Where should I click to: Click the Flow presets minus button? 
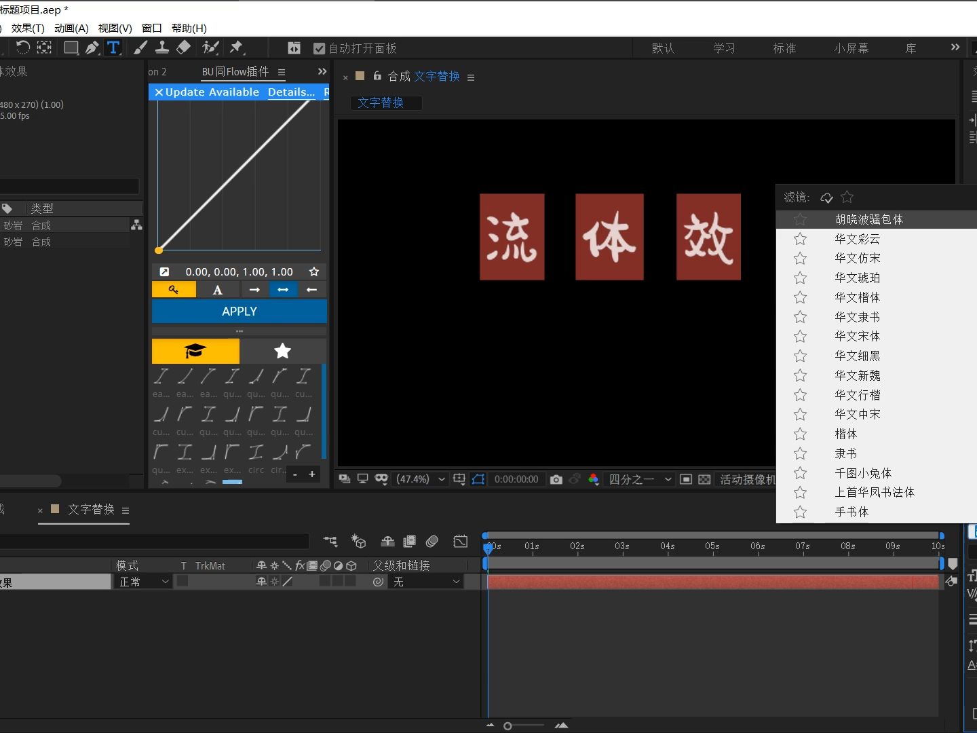(294, 474)
